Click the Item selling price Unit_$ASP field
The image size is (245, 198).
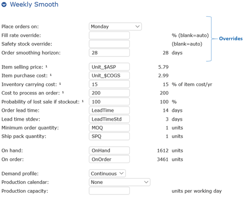point(109,67)
